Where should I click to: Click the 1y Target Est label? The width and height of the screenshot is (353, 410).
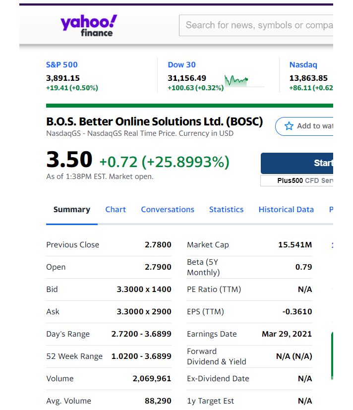pyautogui.click(x=211, y=401)
